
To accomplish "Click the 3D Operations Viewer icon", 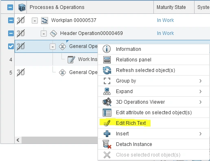I will 107,102.
